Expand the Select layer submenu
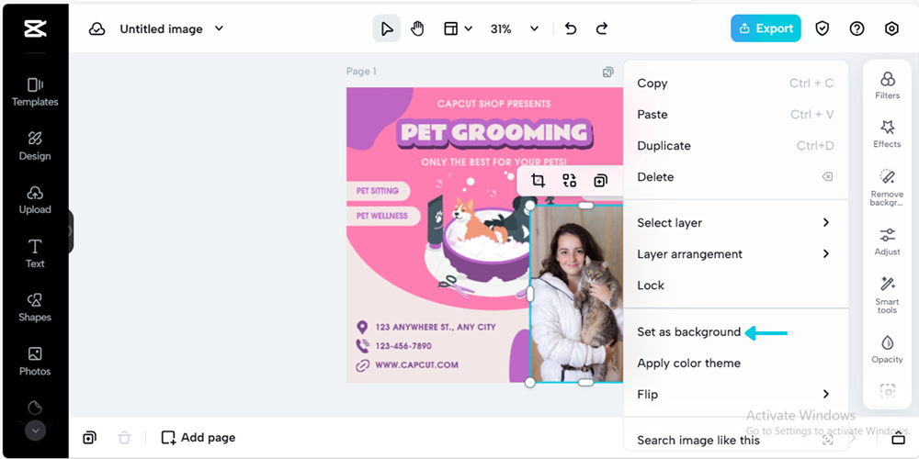 pos(826,222)
